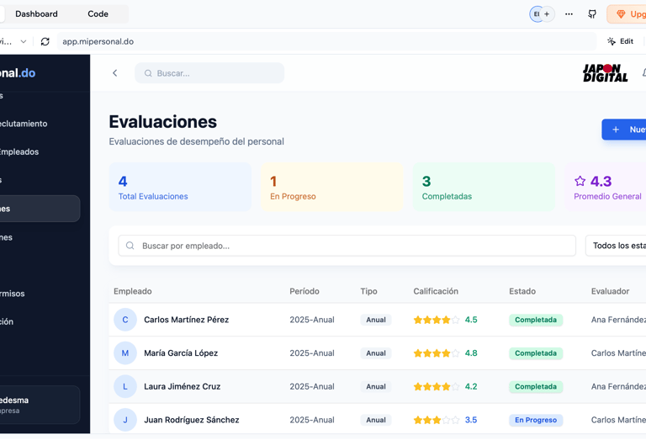Focus the Buscar... search field
Image resolution: width=646 pixels, height=440 pixels.
(x=209, y=73)
